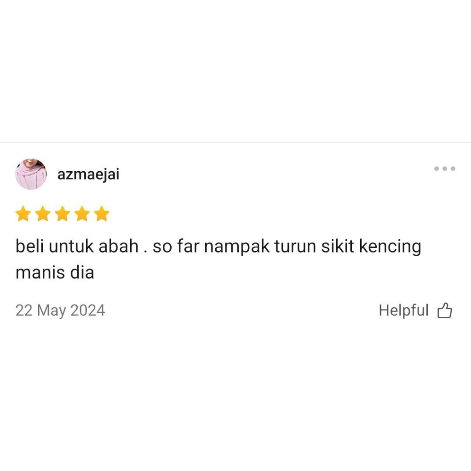Screen dimensions: 471x471
Task: Click the thumbs-up icon beside Helpful
Action: [x=445, y=310]
